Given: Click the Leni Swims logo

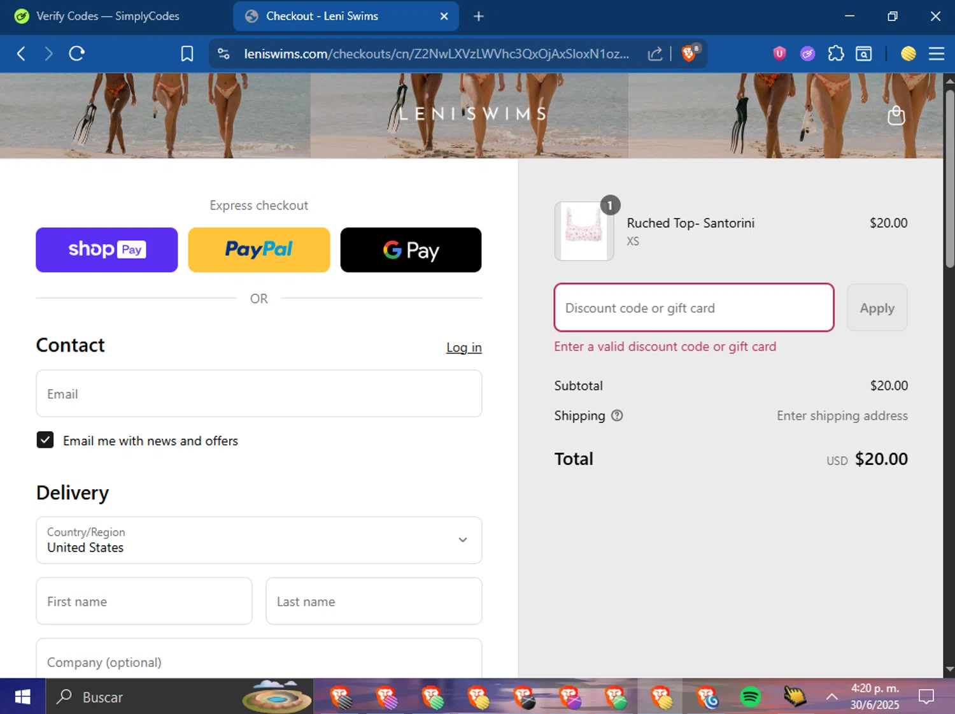Looking at the screenshot, I should [472, 114].
